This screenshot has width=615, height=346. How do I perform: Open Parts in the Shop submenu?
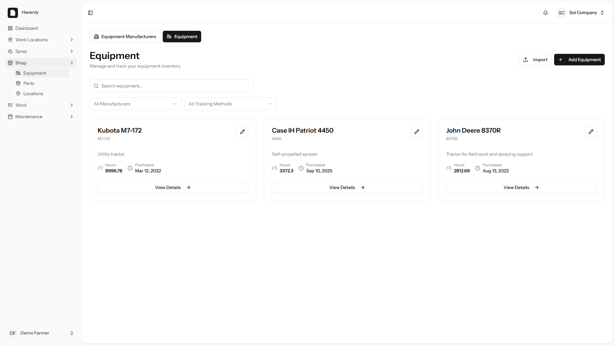coord(41,83)
